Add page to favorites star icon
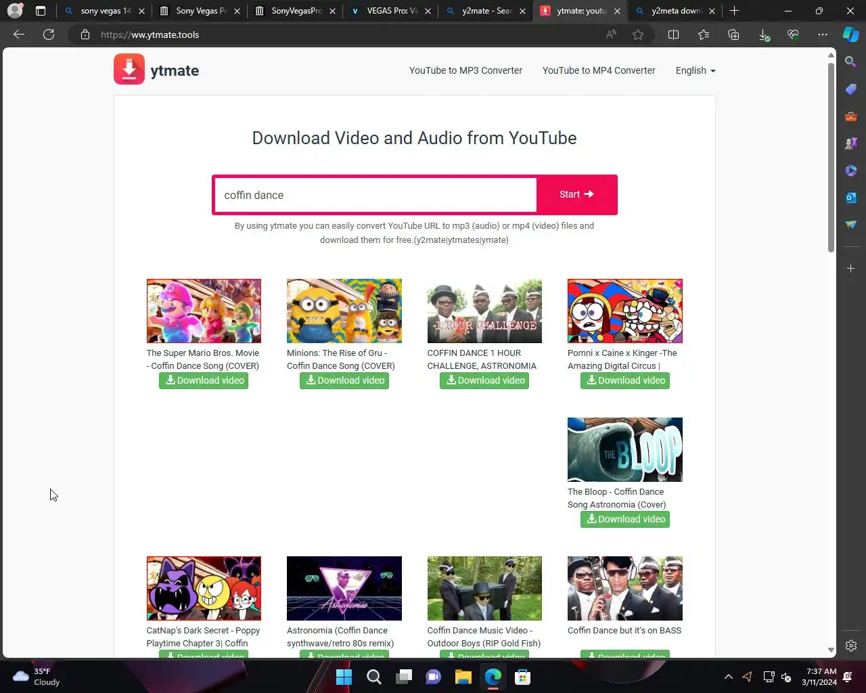Image resolution: width=866 pixels, height=693 pixels. click(x=638, y=35)
